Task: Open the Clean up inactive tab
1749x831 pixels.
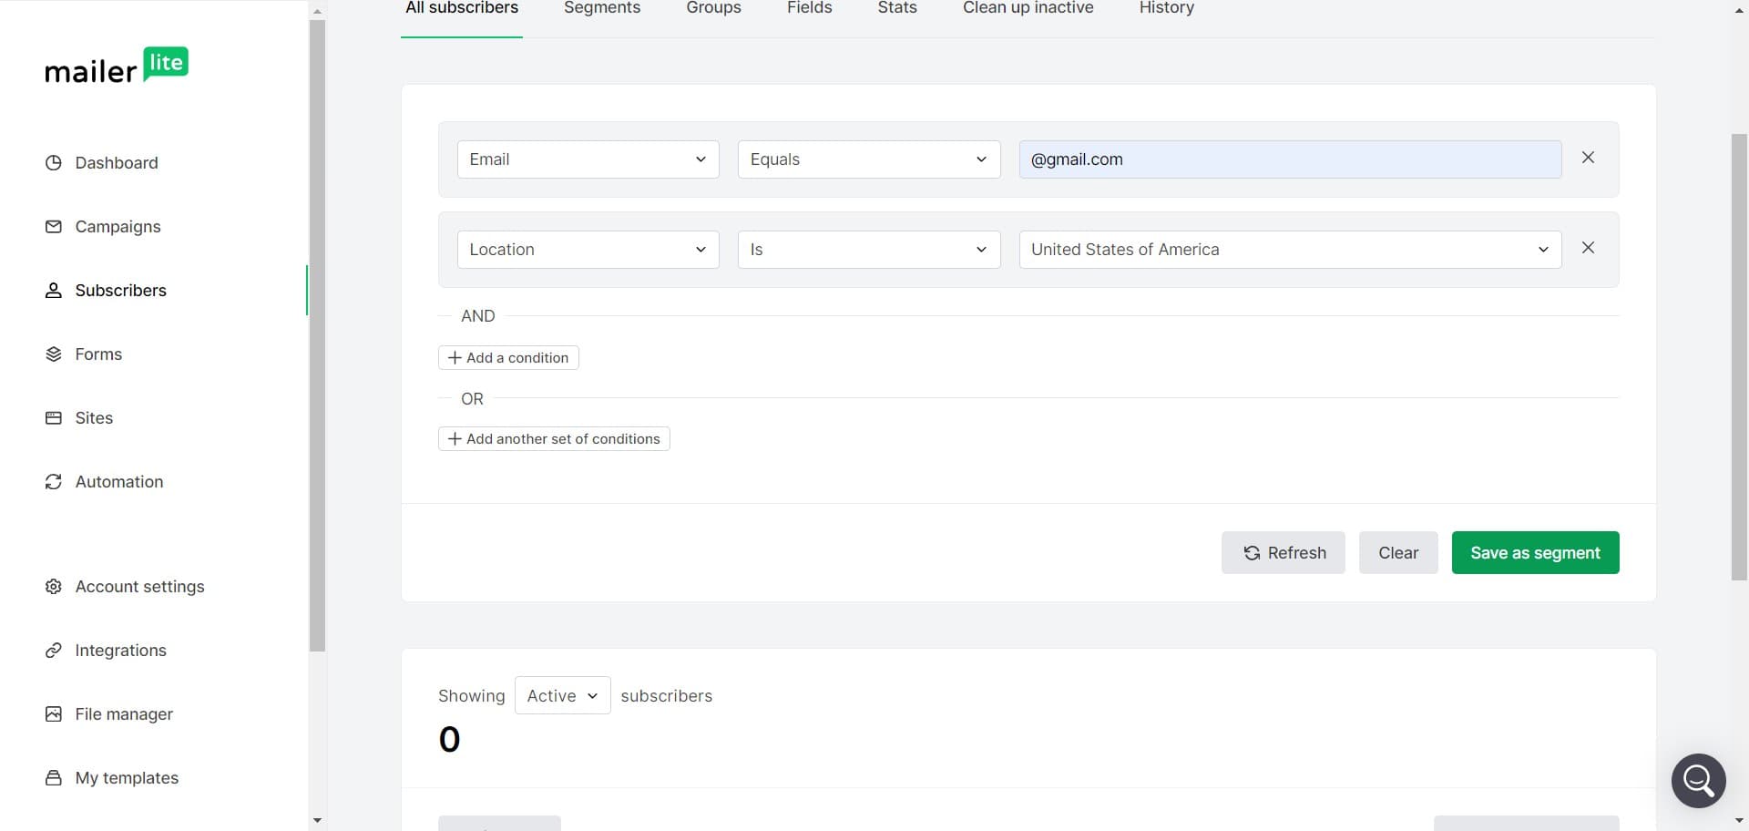Action: tap(1028, 7)
